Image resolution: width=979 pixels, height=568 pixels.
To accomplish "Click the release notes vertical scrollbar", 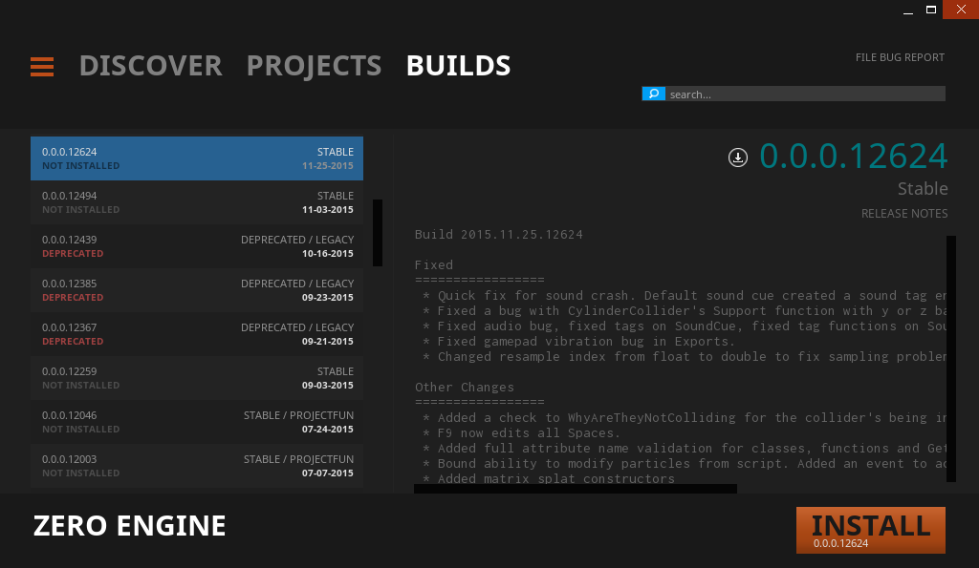I will tap(951, 359).
